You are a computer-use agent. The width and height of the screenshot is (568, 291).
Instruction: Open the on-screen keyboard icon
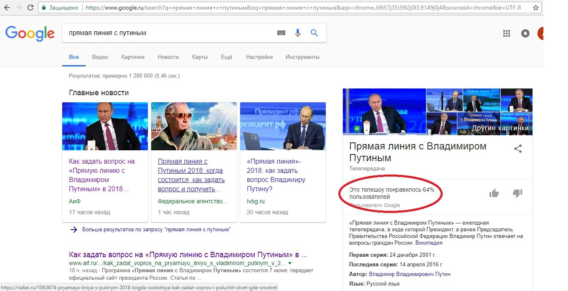click(281, 33)
